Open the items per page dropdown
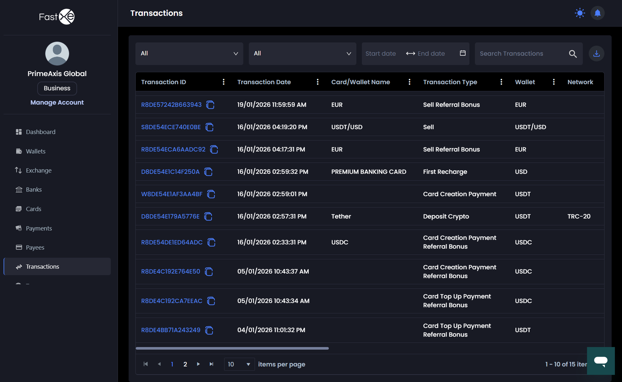622x382 pixels. tap(239, 364)
